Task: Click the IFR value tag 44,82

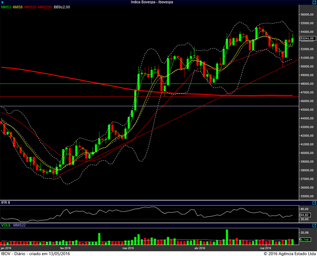Action: click(305, 215)
